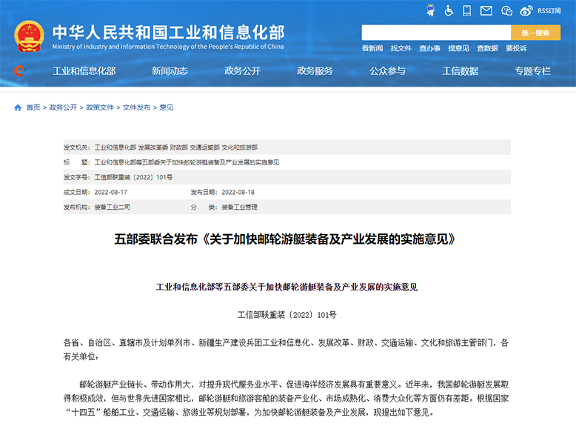Screen dimensions: 576x429
Task: Click the article headline 五部委联合发布
Action: [285, 239]
